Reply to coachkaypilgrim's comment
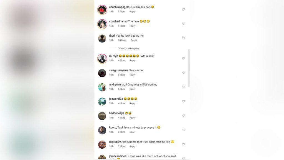Image resolution: width=284 pixels, height=160 pixels. point(132,12)
